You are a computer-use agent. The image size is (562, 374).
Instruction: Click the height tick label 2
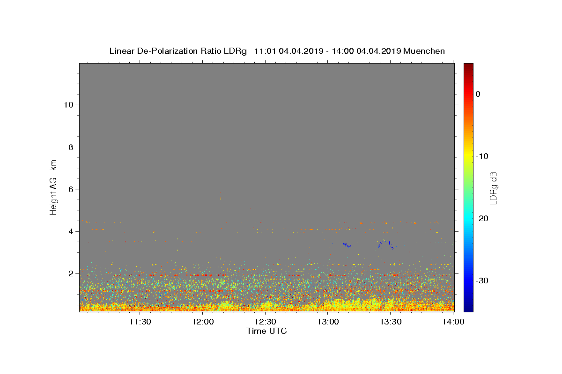pyautogui.click(x=71, y=273)
